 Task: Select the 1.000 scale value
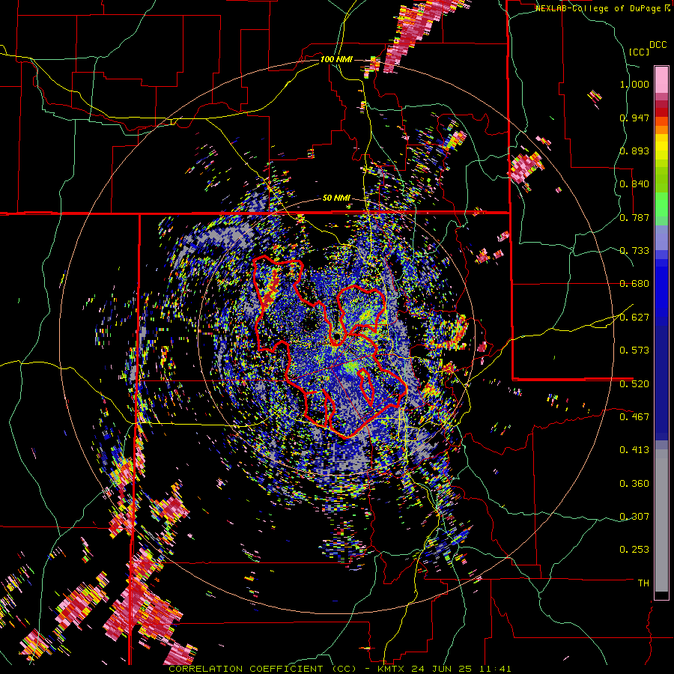[634, 84]
